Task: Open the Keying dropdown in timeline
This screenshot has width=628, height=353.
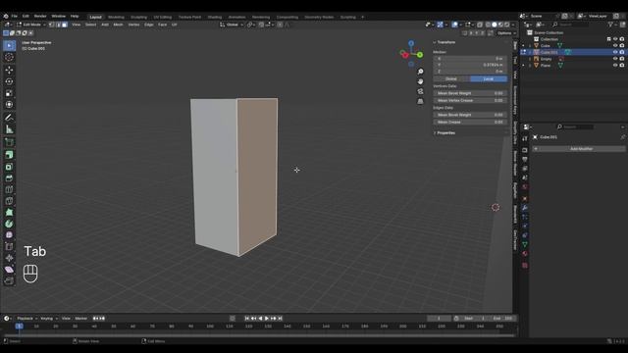Action: [x=49, y=319]
